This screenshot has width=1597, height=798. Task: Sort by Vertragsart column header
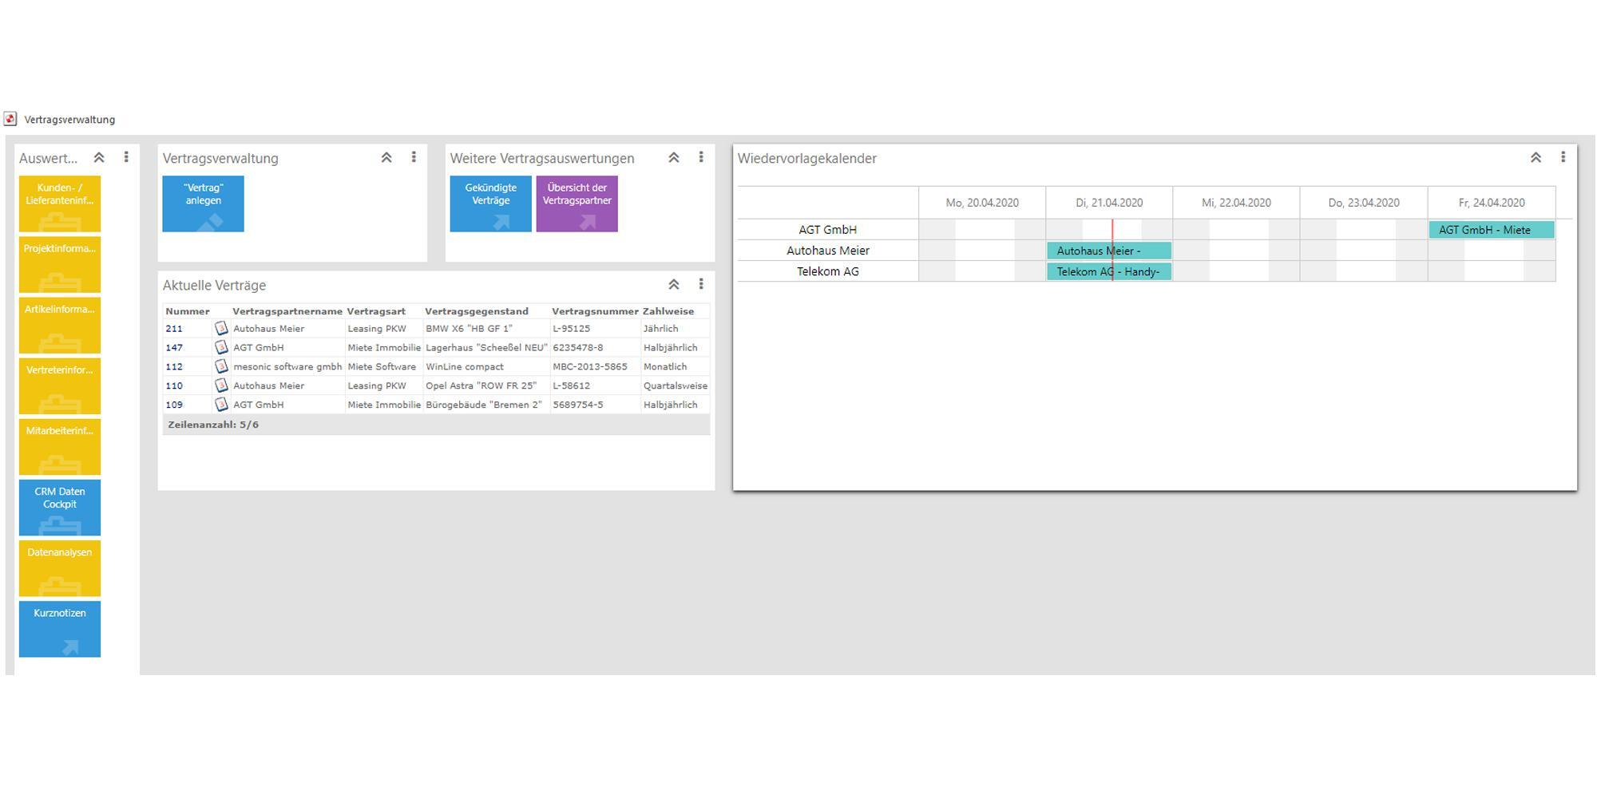pos(376,311)
